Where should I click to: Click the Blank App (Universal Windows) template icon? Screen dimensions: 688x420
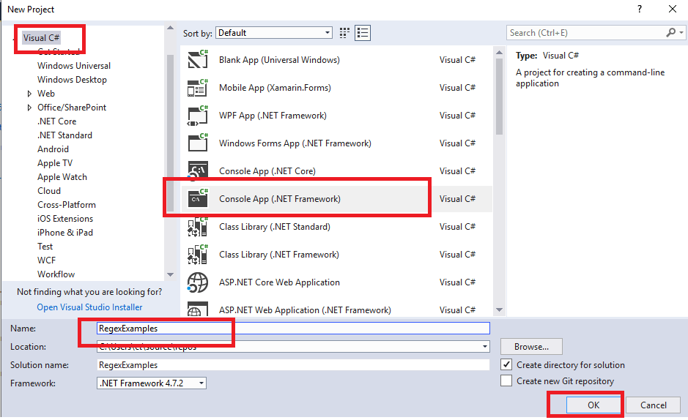197,59
